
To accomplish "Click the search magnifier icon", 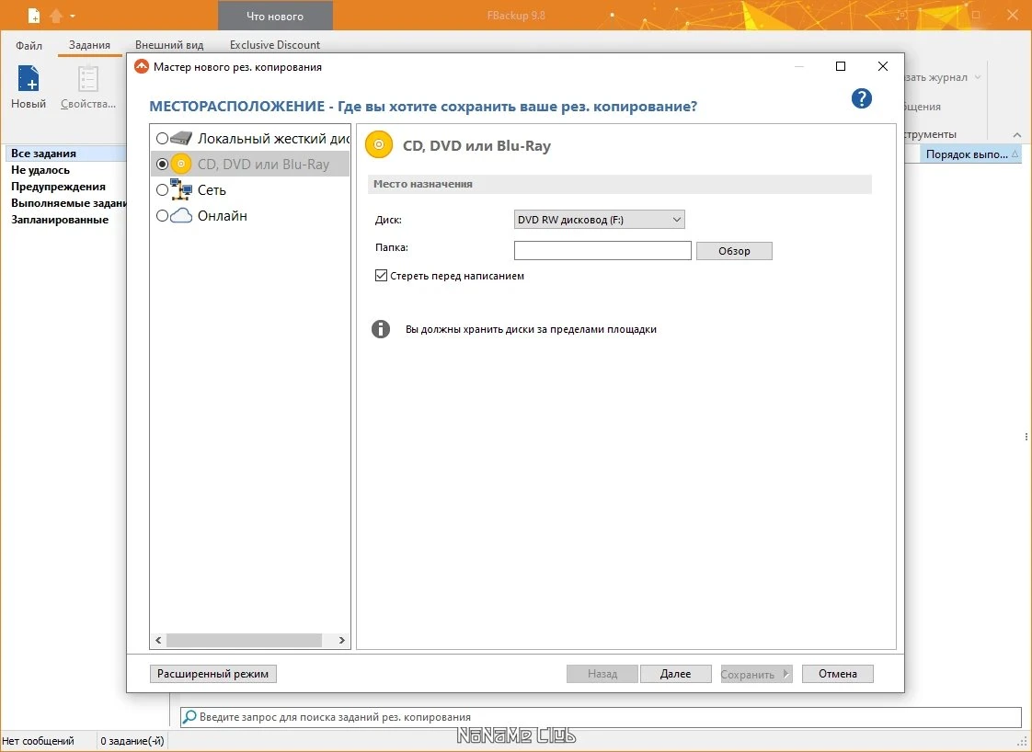I will point(189,717).
